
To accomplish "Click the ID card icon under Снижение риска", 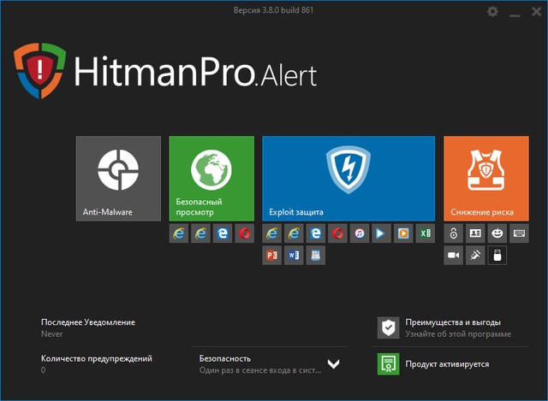I will 475,233.
